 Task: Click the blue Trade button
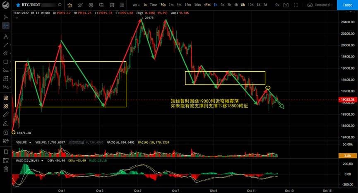[x=347, y=5]
